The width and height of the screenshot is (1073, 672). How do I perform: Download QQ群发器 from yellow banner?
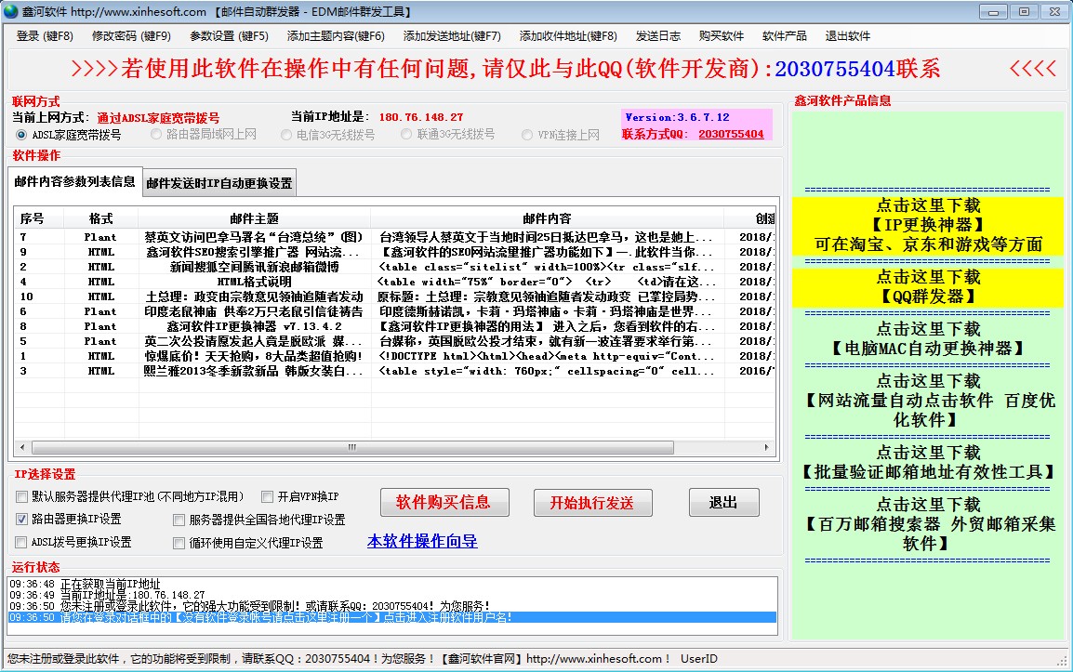tap(928, 286)
